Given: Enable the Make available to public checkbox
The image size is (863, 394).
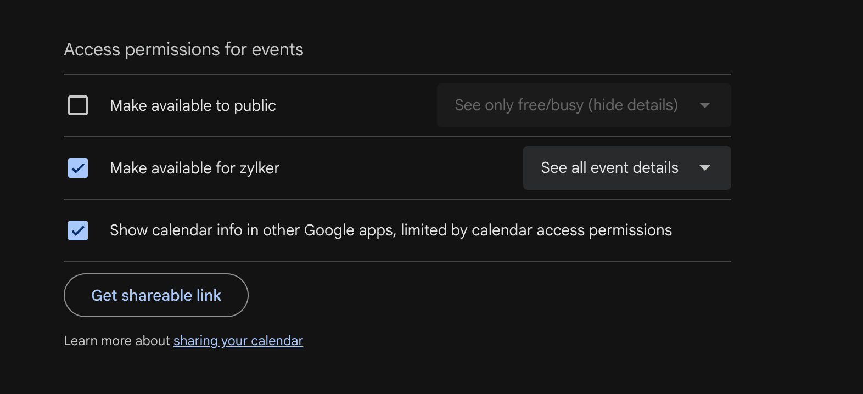Looking at the screenshot, I should coord(78,105).
